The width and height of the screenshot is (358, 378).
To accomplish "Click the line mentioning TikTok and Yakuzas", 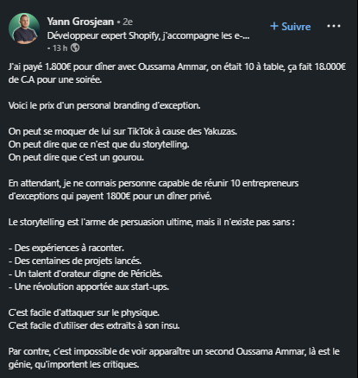I will coord(122,131).
